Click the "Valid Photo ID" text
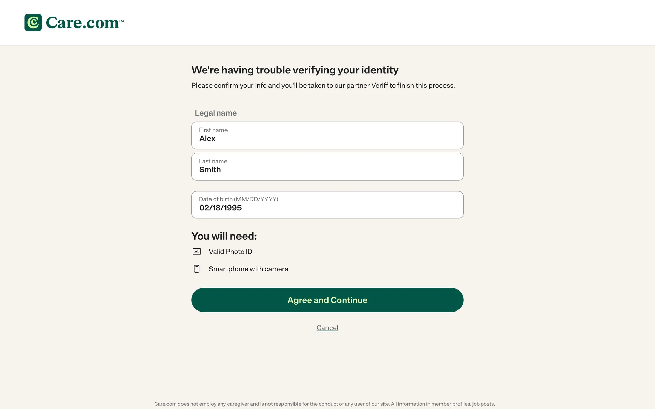Viewport: 655px width, 409px height. click(x=230, y=252)
